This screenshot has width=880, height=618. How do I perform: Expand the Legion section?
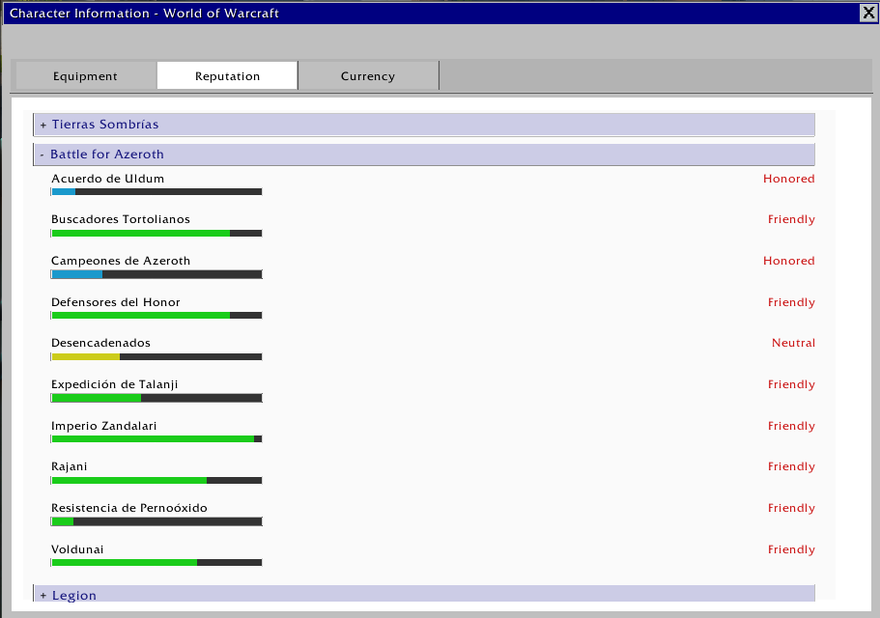[424, 594]
